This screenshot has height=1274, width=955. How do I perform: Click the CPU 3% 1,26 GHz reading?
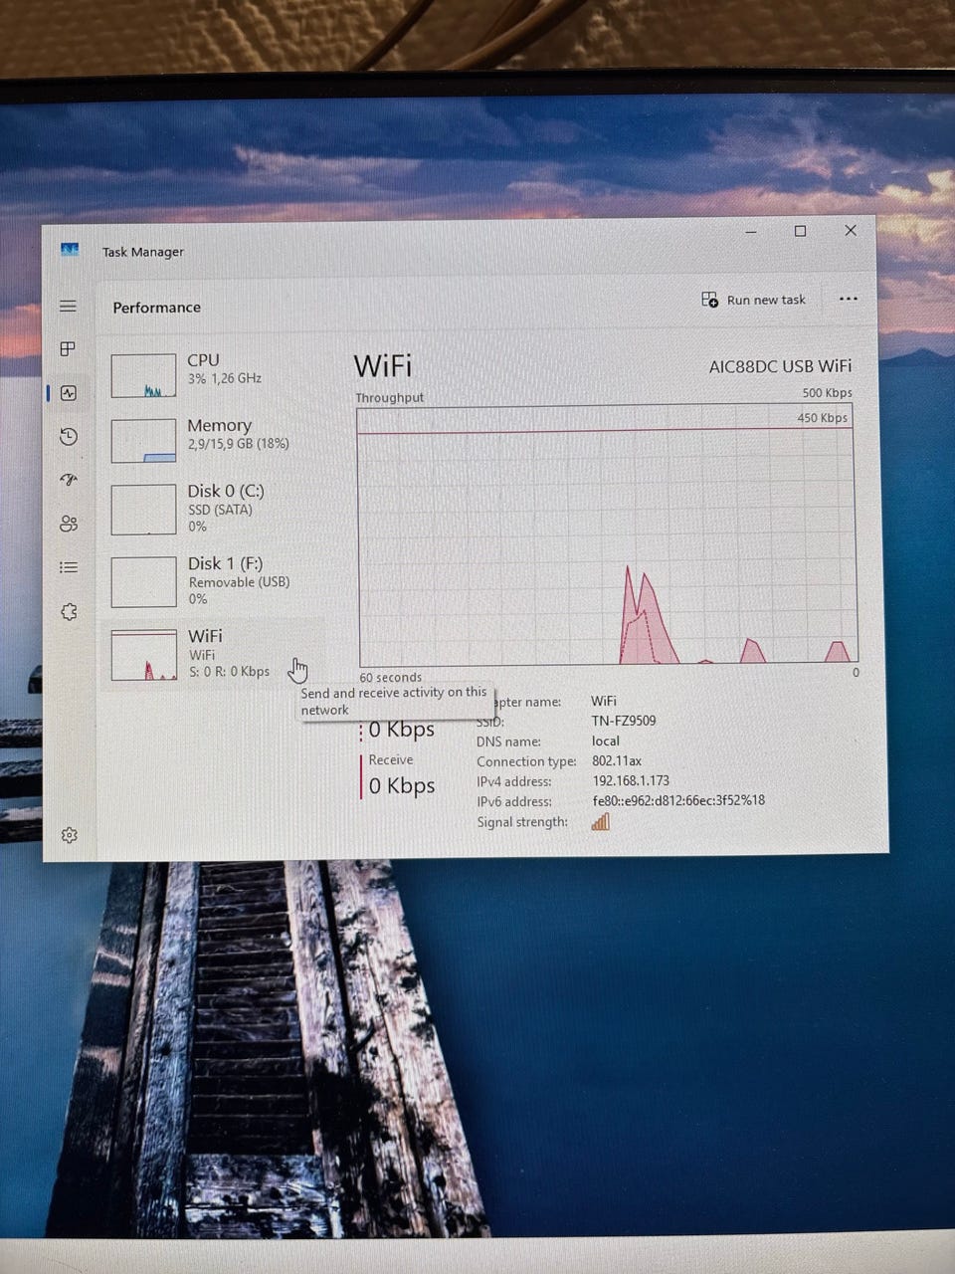(x=225, y=379)
